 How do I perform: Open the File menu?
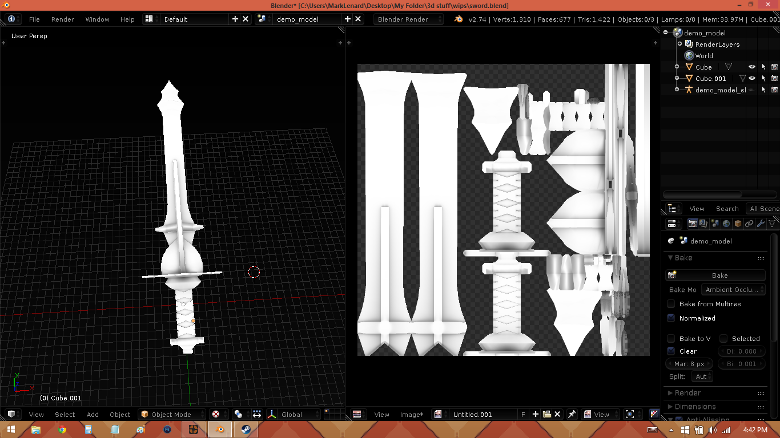34,19
